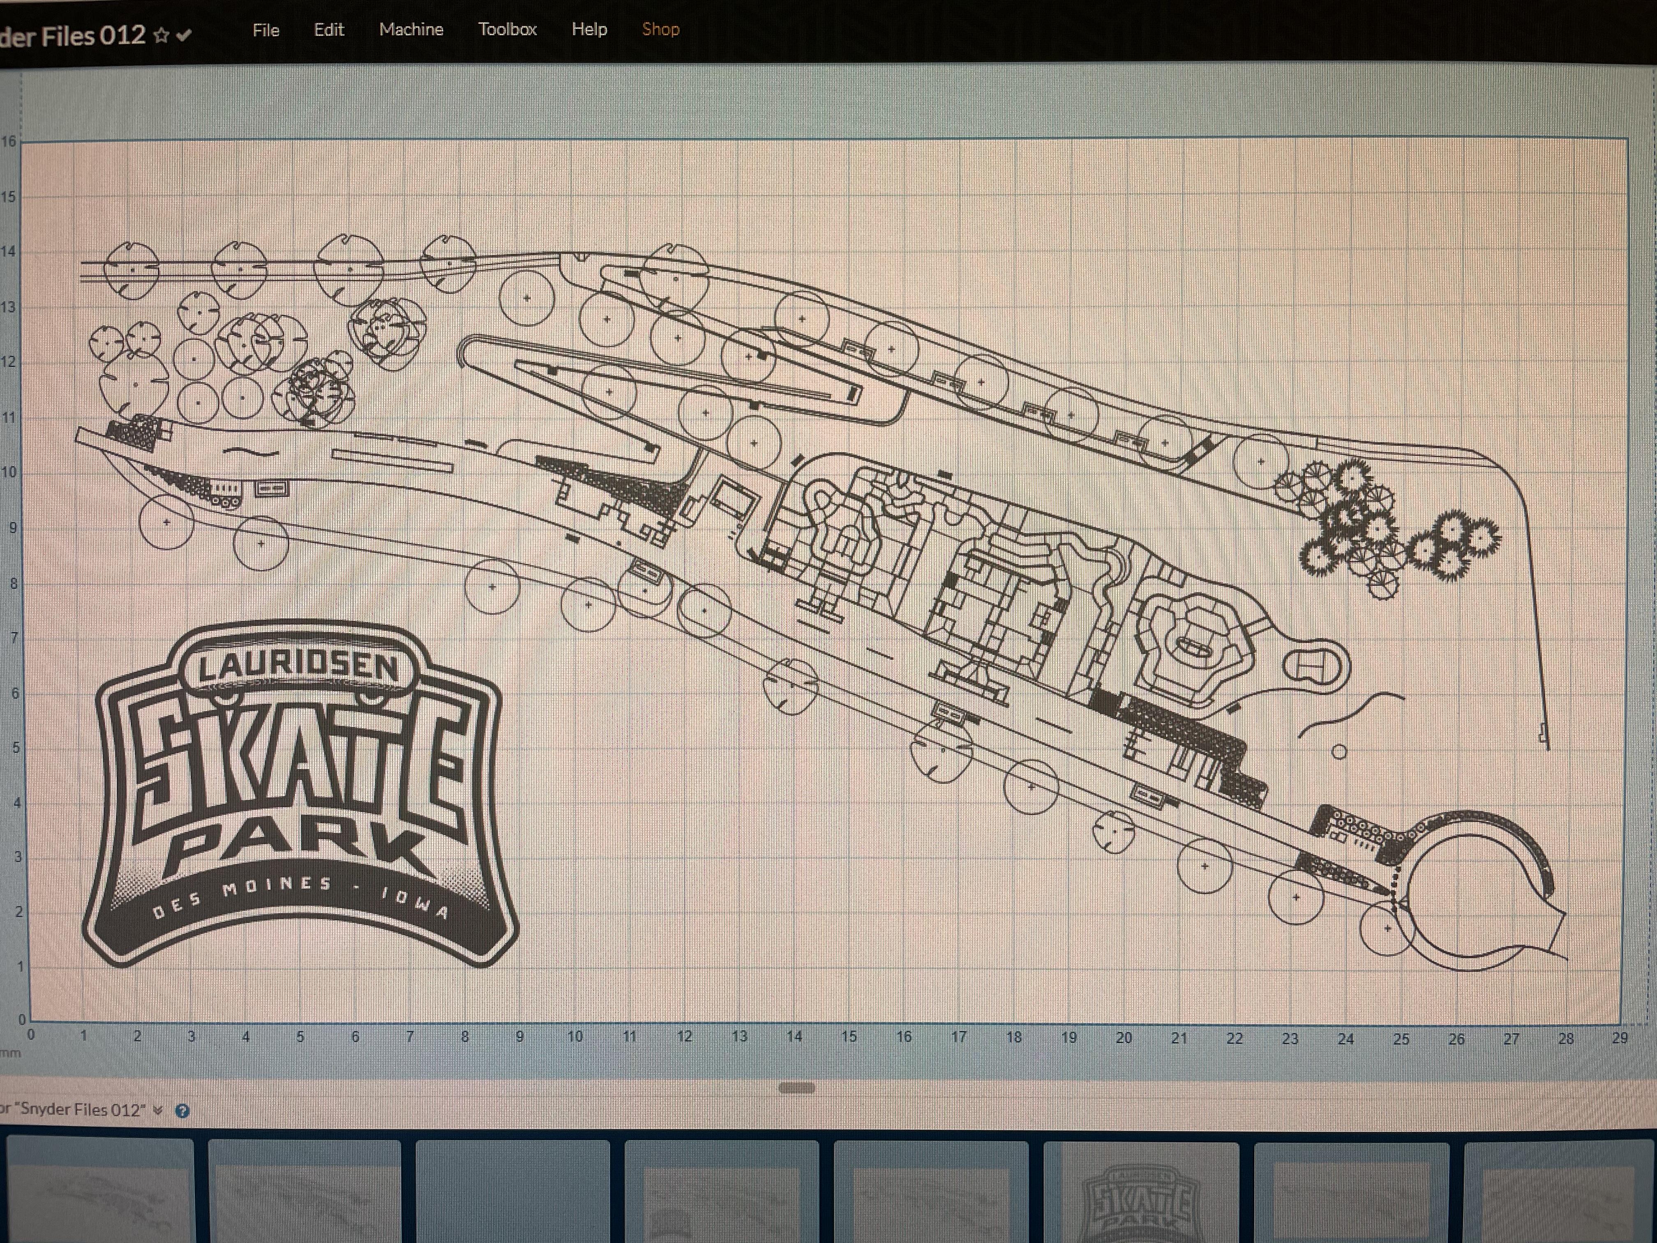This screenshot has height=1243, width=1657.
Task: Star the Snyder Files 012 project
Action: click(160, 35)
